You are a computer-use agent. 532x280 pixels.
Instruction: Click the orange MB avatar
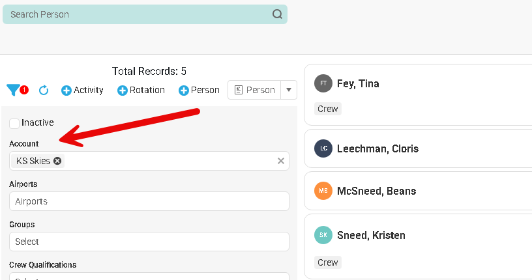click(x=323, y=191)
